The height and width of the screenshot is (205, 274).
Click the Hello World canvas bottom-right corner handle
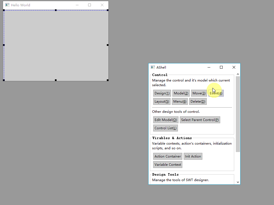pos(108,80)
